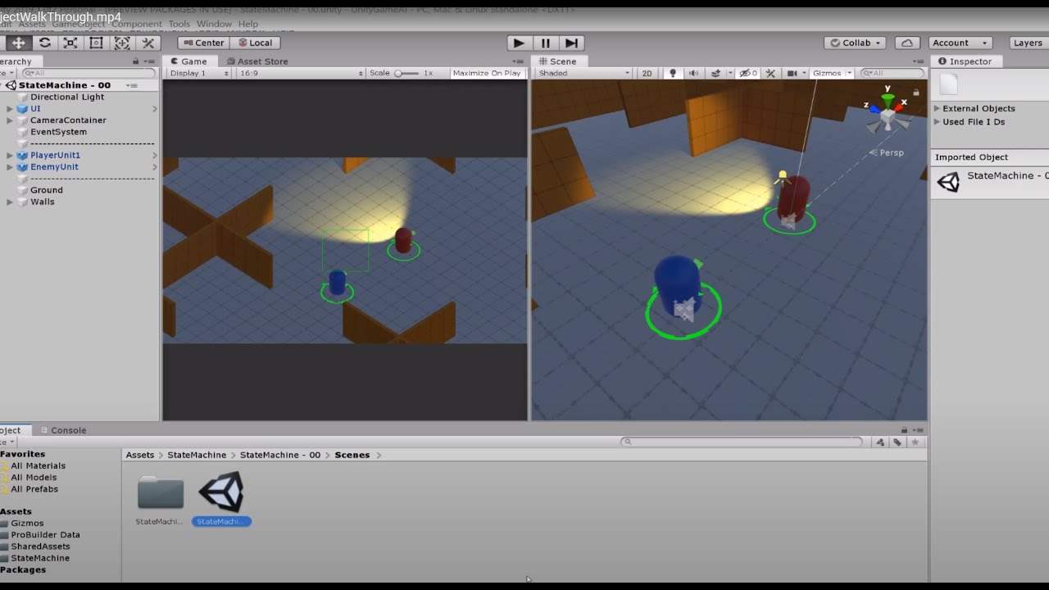Open the 16:9 aspect ratio dropdown

point(301,73)
